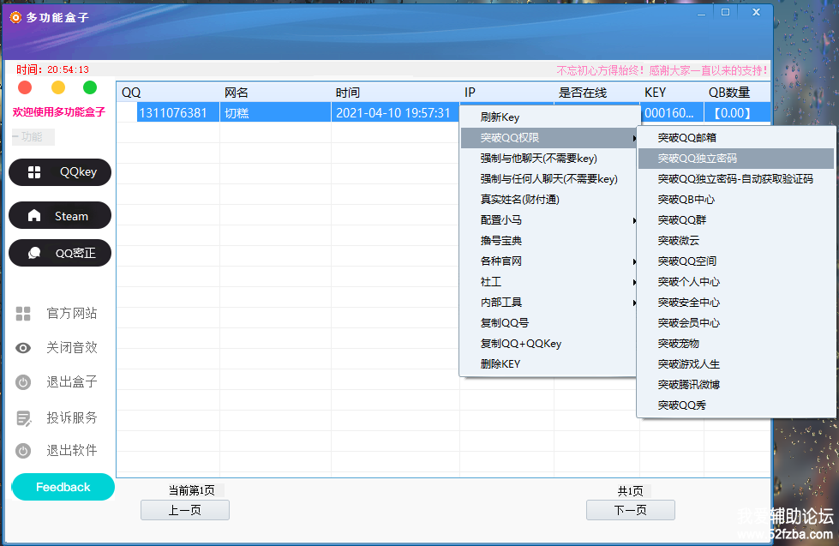Image resolution: width=839 pixels, height=546 pixels.
Task: Click the 是否在线 column header
Action: pos(596,93)
